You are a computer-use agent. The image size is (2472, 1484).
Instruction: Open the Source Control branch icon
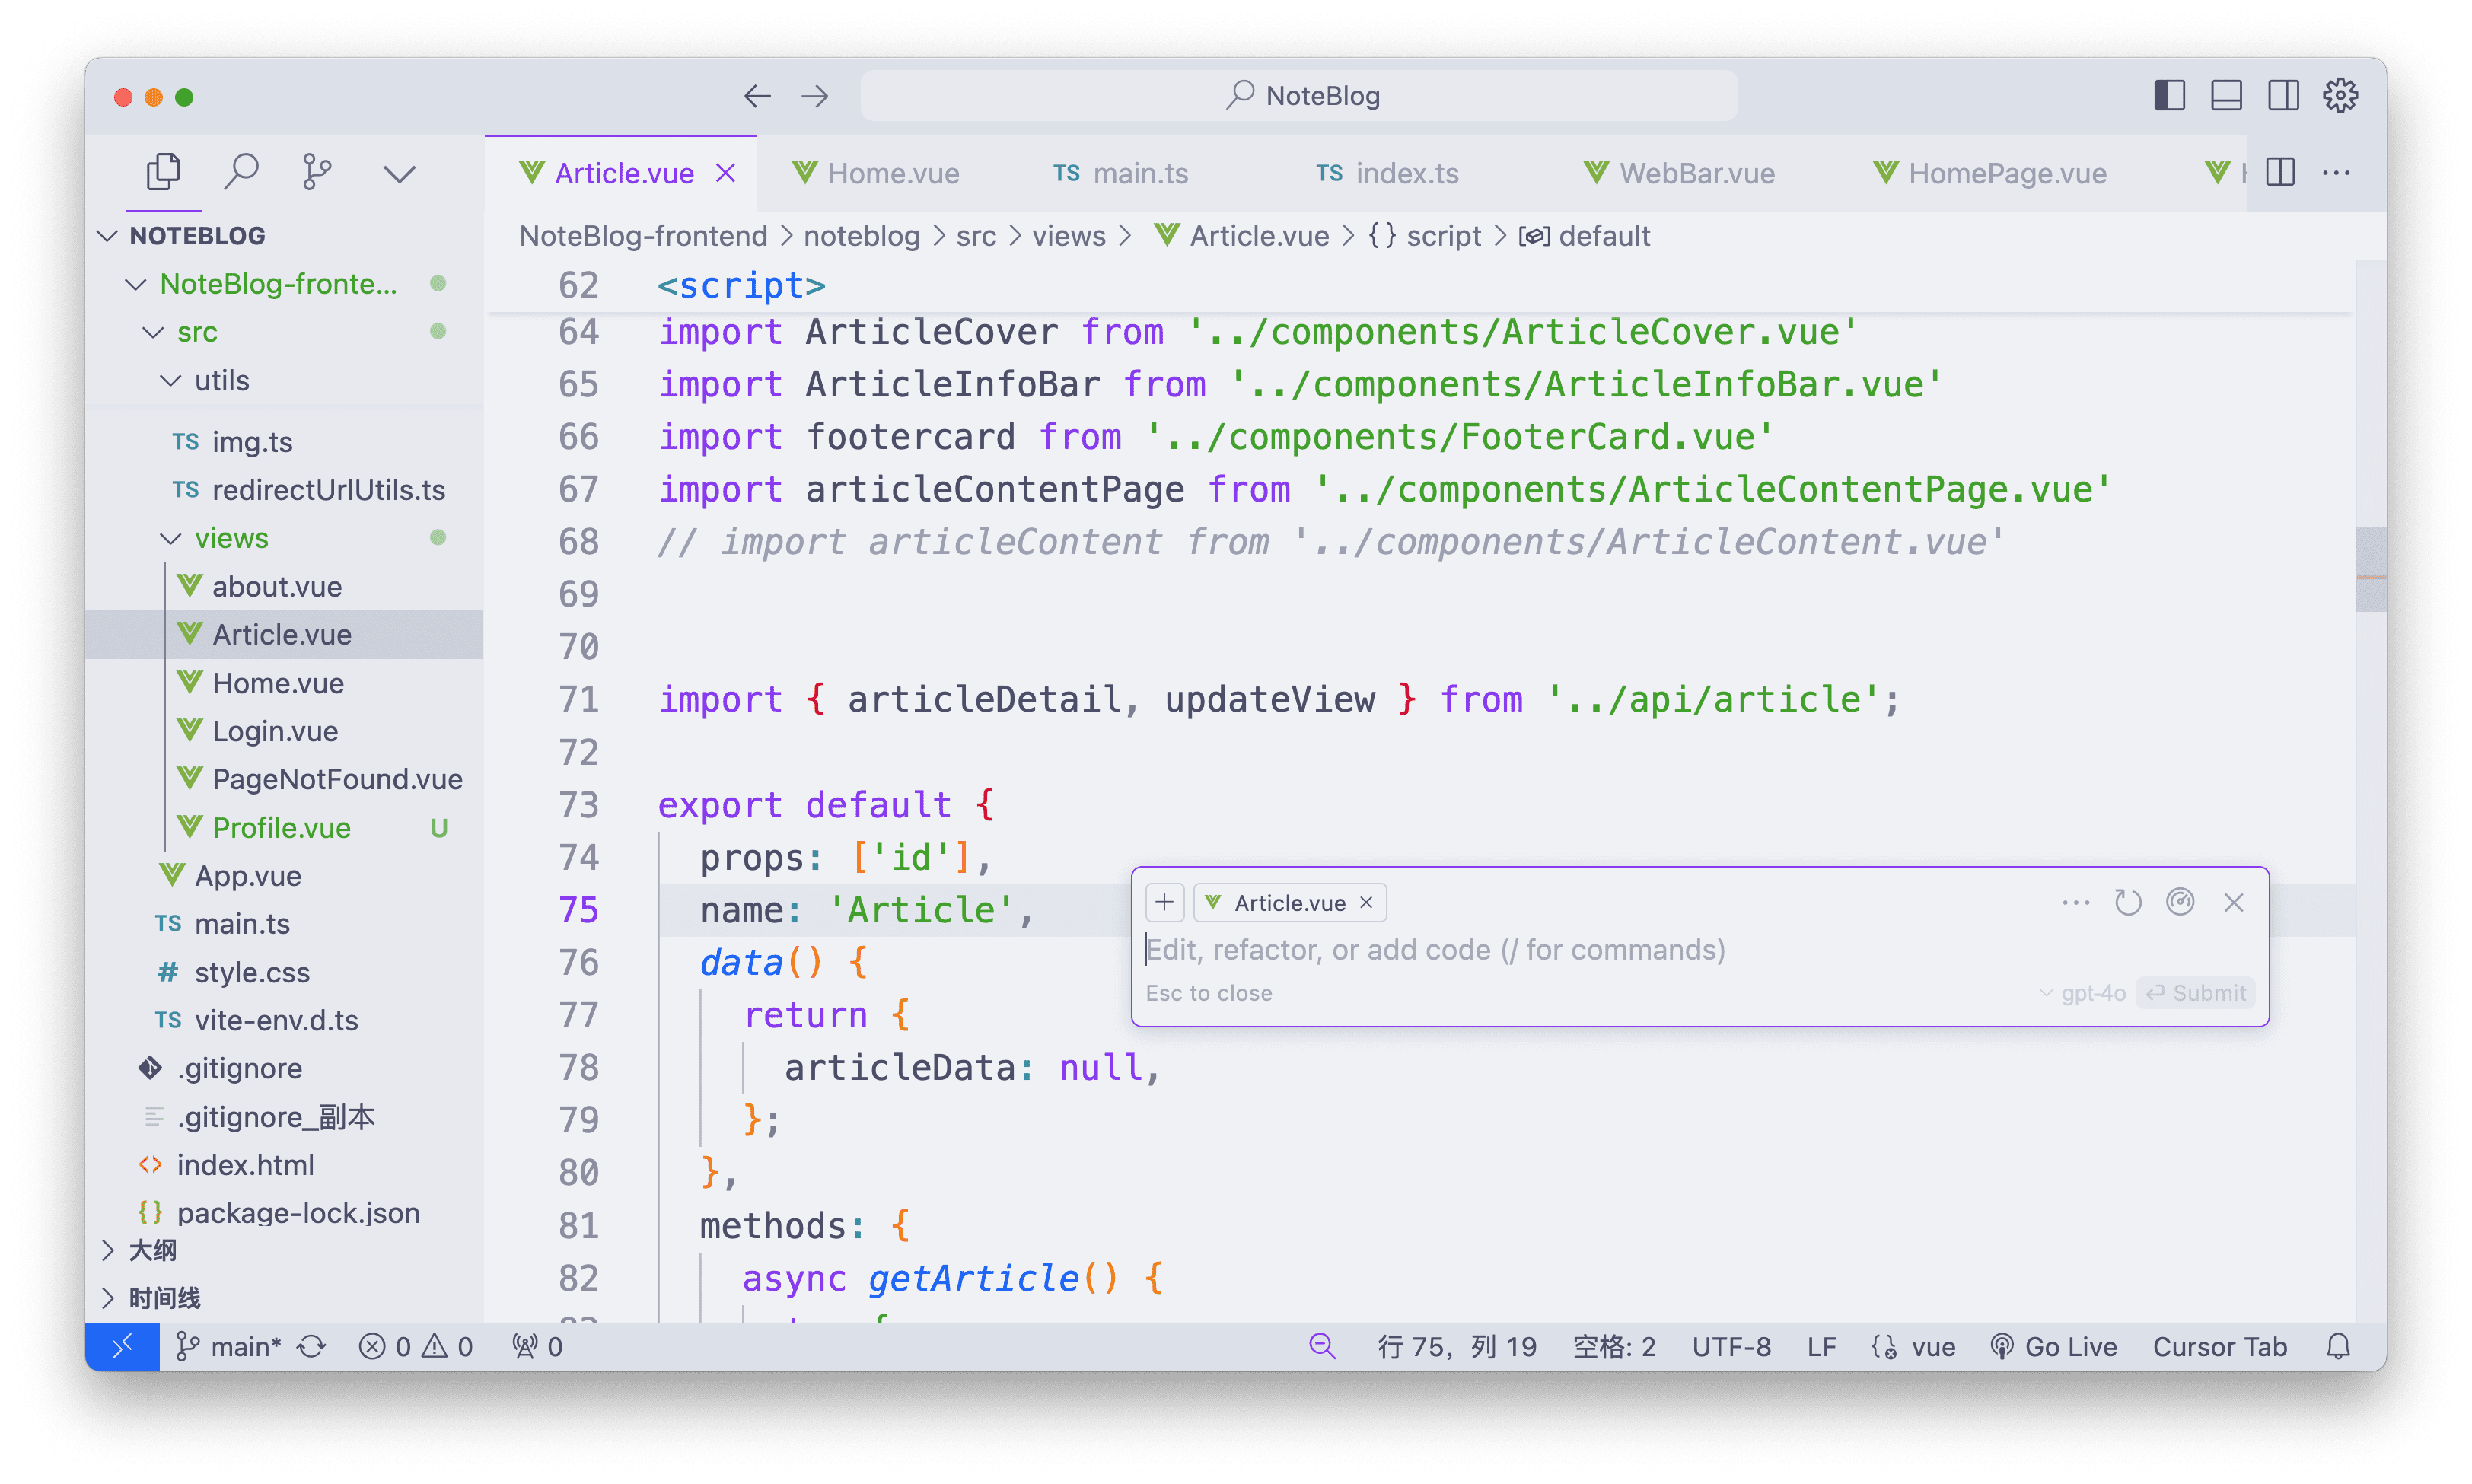pos(317,172)
